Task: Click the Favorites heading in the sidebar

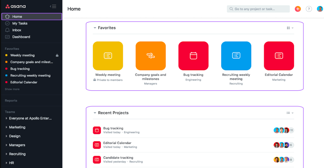Action: click(12, 49)
